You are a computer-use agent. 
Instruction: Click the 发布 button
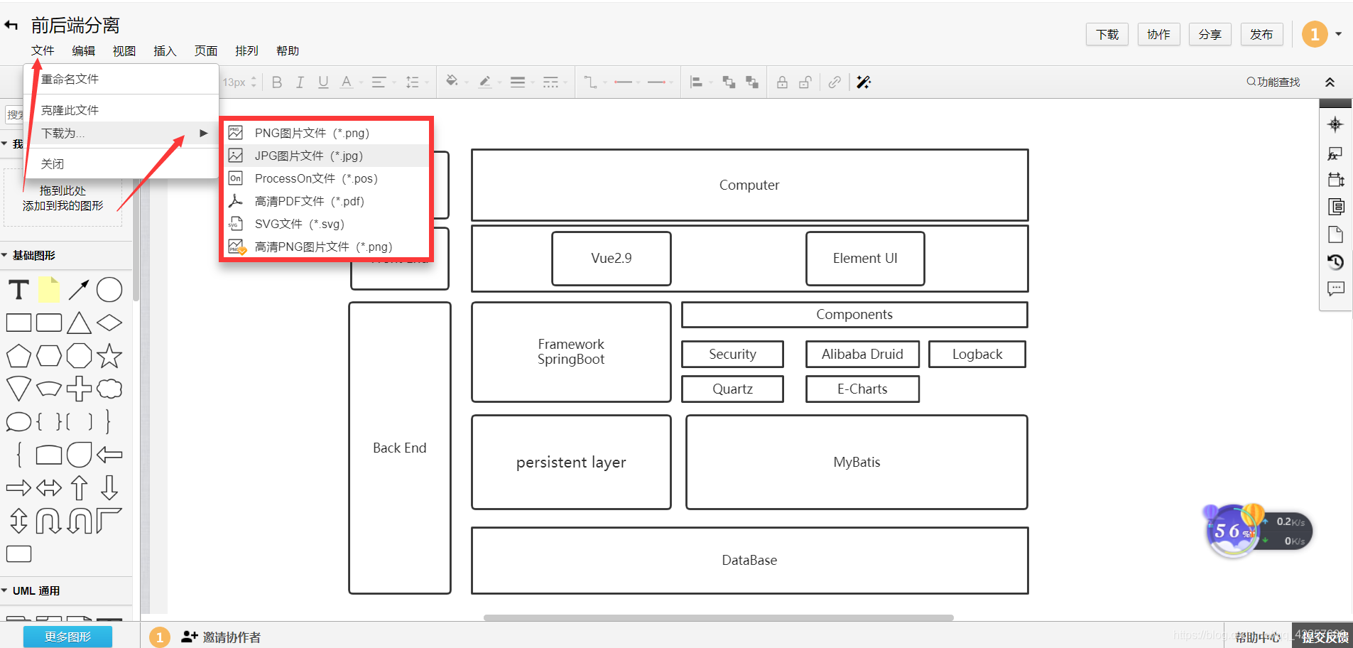pyautogui.click(x=1261, y=34)
